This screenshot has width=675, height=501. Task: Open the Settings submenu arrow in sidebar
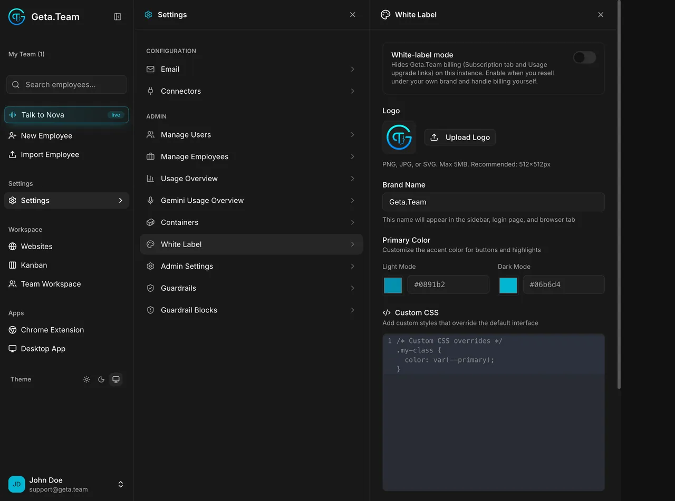pos(121,201)
